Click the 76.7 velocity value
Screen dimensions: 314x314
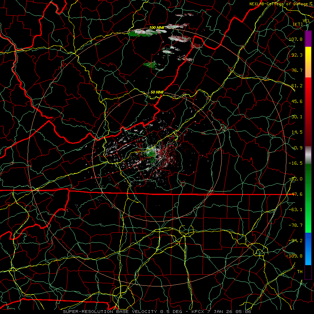coord(297,70)
